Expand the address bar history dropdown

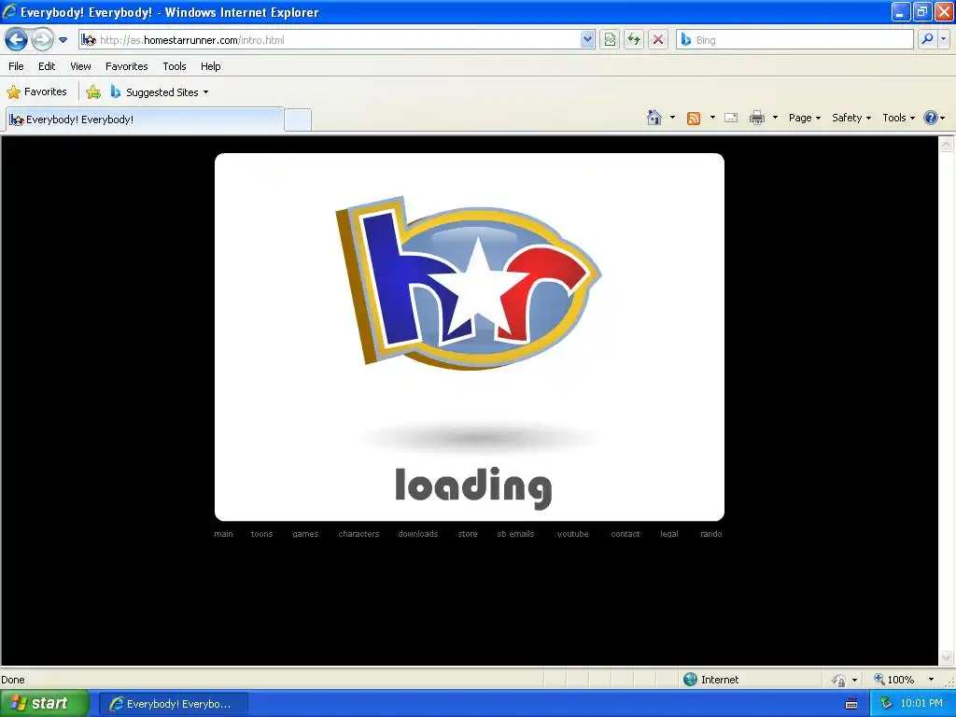tap(587, 39)
